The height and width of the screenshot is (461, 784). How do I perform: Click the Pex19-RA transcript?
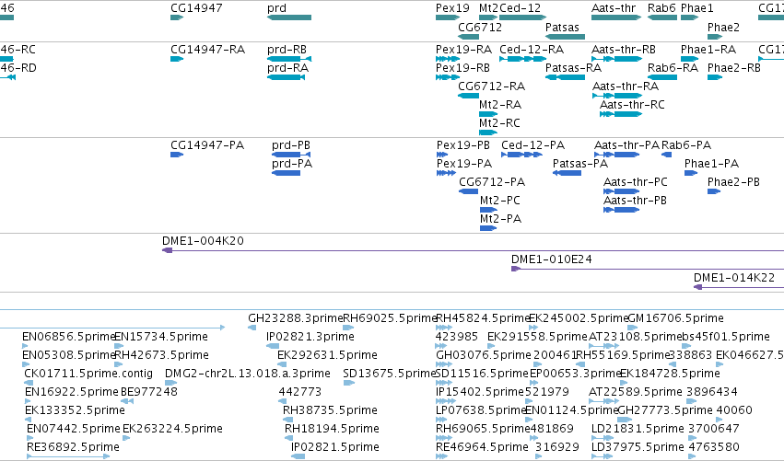[x=448, y=59]
